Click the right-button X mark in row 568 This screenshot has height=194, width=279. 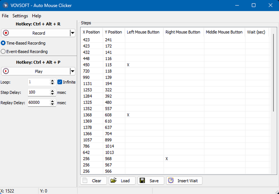click(167, 159)
